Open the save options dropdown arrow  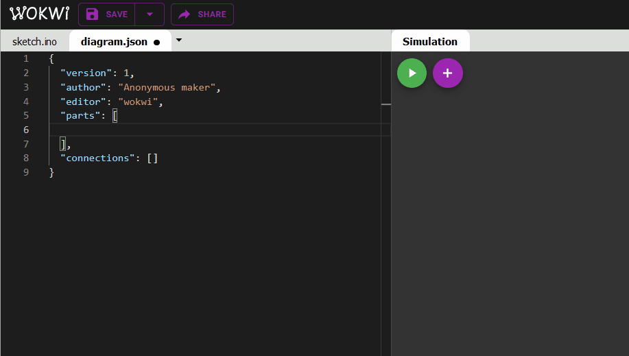(150, 14)
